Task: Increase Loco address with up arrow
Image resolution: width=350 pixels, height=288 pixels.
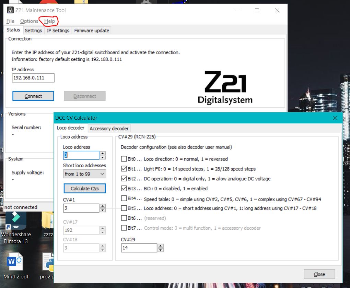Action: [x=103, y=153]
